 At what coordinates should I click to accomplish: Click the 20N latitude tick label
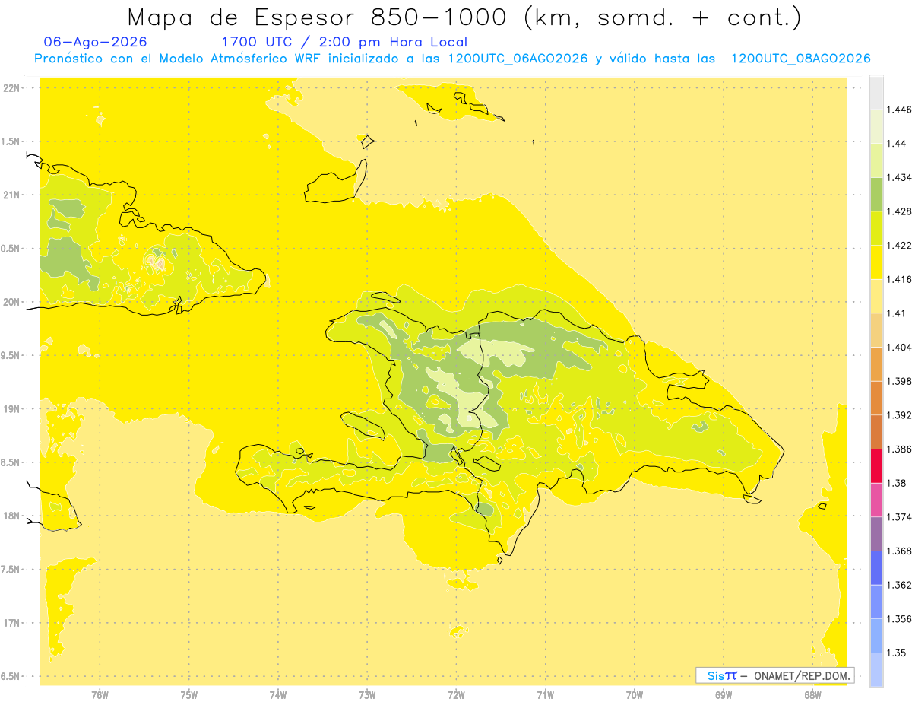(12, 302)
